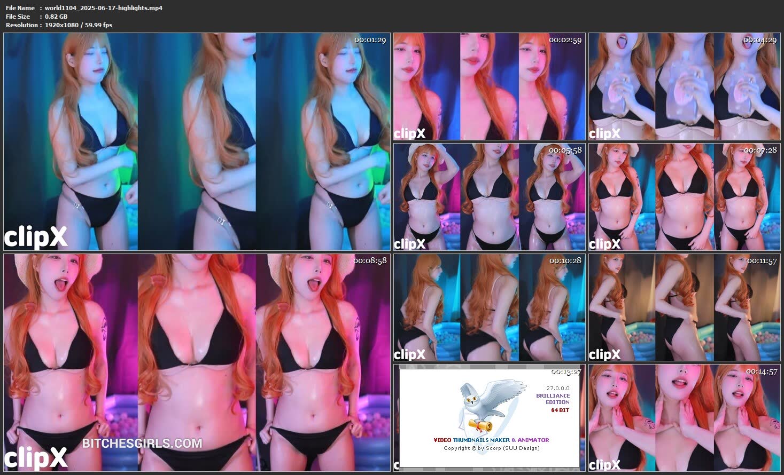
Task: Select the 00:14:57 timestamp marker
Action: pyautogui.click(x=761, y=371)
